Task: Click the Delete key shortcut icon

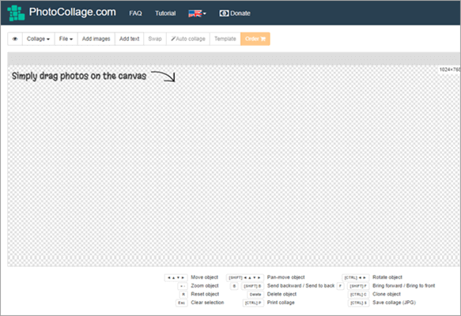Action: [x=255, y=294]
